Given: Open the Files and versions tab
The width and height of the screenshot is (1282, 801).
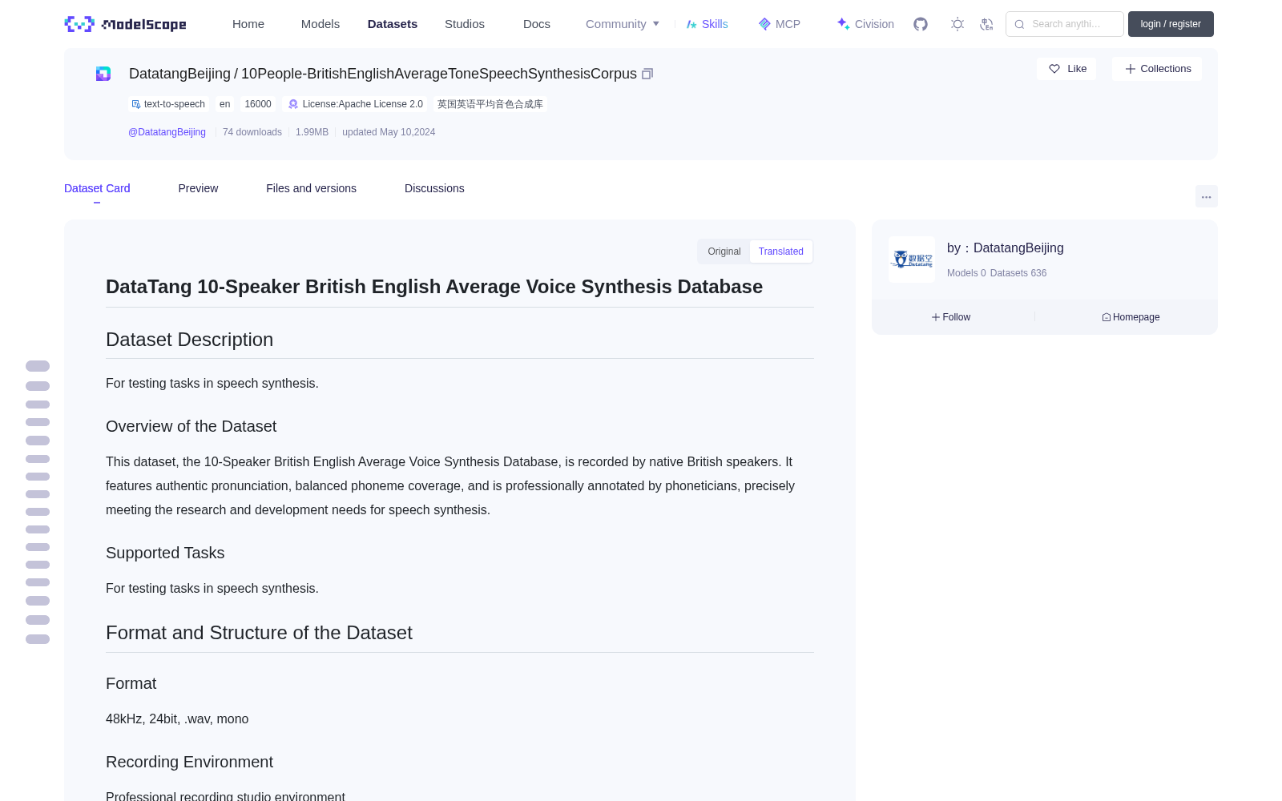Looking at the screenshot, I should point(311,188).
